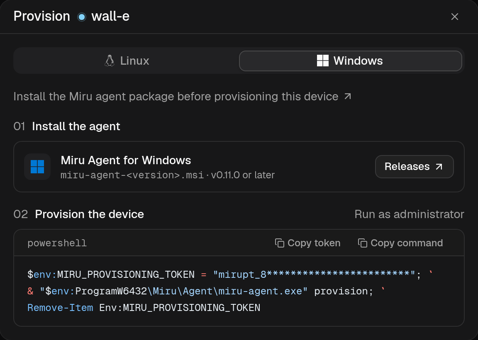Image resolution: width=478 pixels, height=340 pixels.
Task: Click the "Provision" dialog title
Action: point(42,16)
